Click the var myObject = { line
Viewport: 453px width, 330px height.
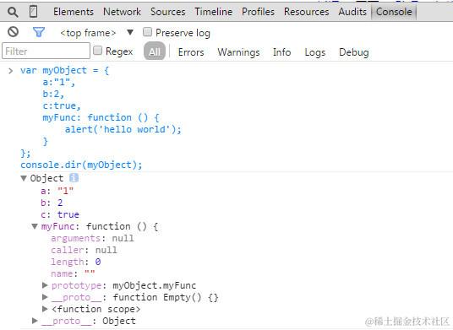click(x=65, y=70)
